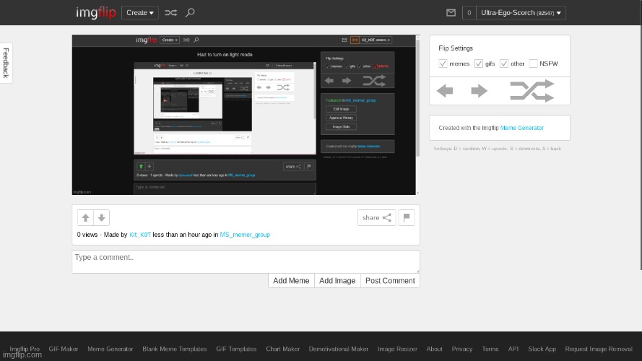Go to previous meme with left arrow
Image resolution: width=642 pixels, height=361 pixels.
coord(445,90)
